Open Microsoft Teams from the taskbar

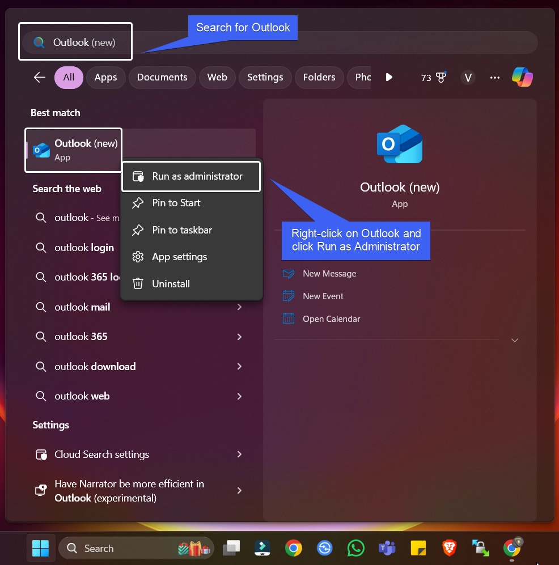387,548
